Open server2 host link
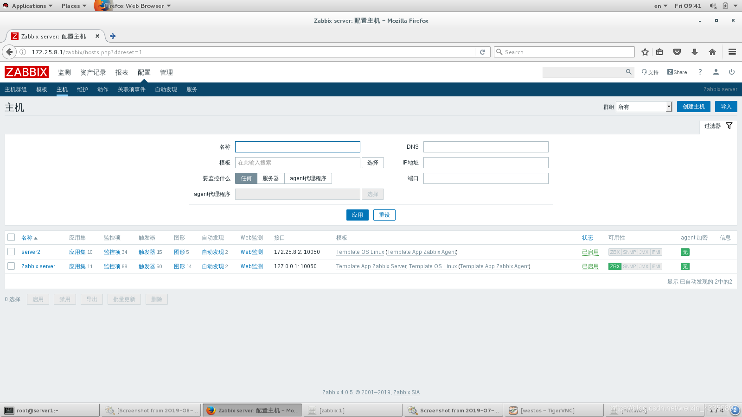 31,252
